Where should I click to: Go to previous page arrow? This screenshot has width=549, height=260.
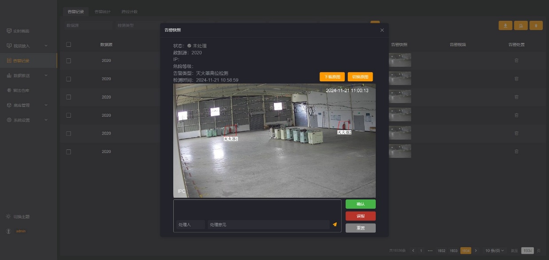413,250
